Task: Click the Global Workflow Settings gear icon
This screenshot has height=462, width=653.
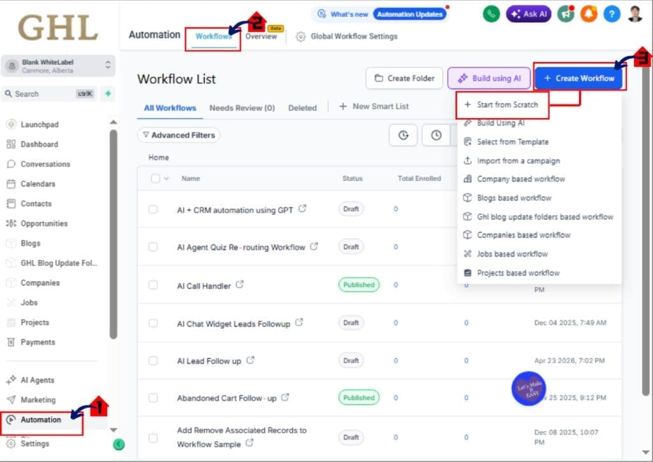Action: [300, 36]
